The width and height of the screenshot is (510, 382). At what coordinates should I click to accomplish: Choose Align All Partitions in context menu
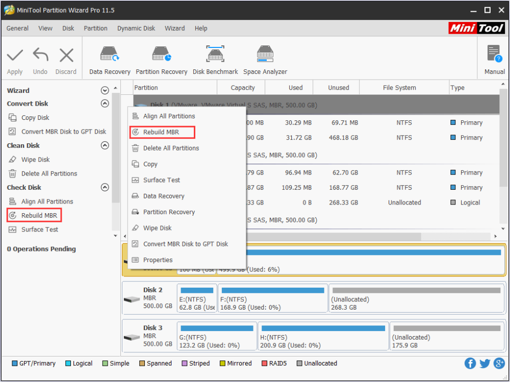point(187,116)
